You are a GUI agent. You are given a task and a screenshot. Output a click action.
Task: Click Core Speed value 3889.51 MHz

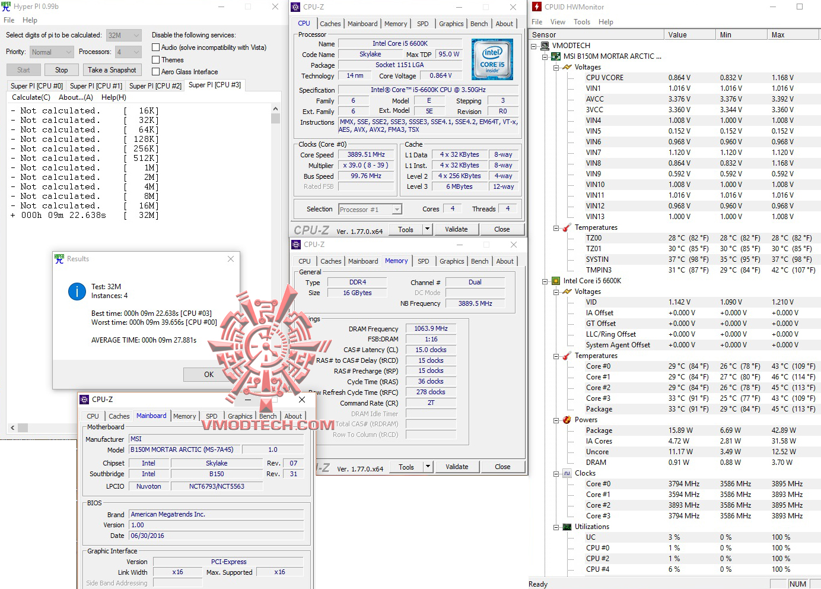coord(366,154)
